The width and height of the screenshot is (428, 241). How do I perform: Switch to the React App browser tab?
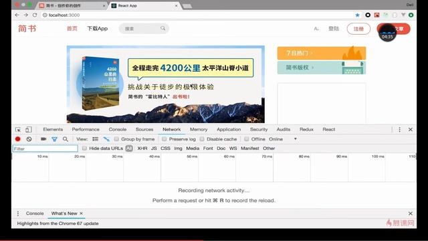pyautogui.click(x=144, y=5)
